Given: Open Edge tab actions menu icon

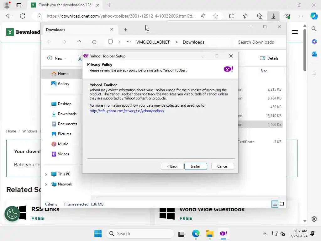Looking at the screenshot, I should point(18,5).
